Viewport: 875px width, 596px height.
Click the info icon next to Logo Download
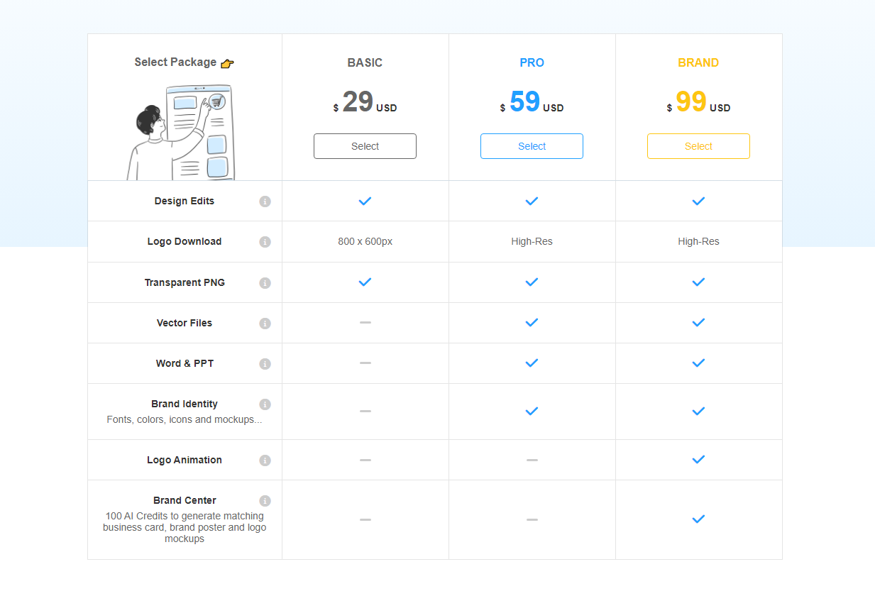(265, 242)
